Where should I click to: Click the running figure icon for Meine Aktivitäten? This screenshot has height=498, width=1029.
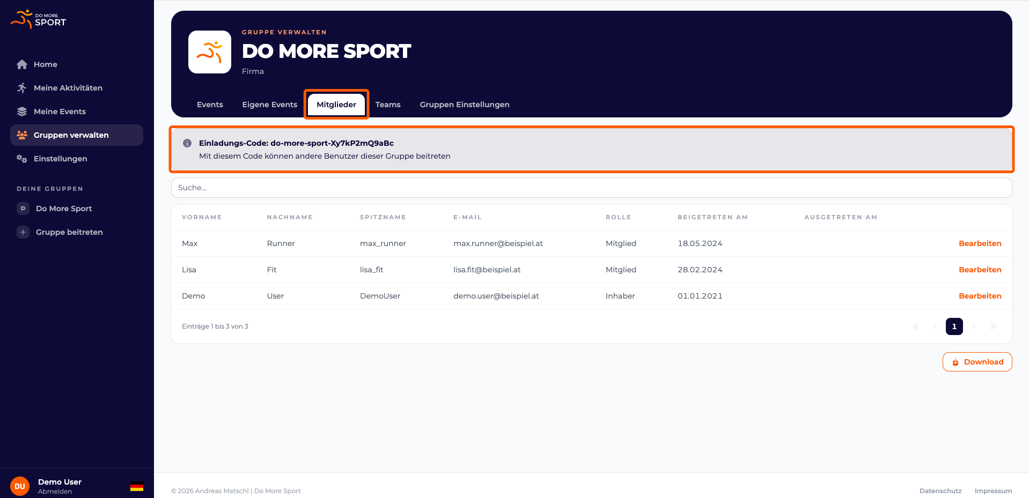[22, 88]
